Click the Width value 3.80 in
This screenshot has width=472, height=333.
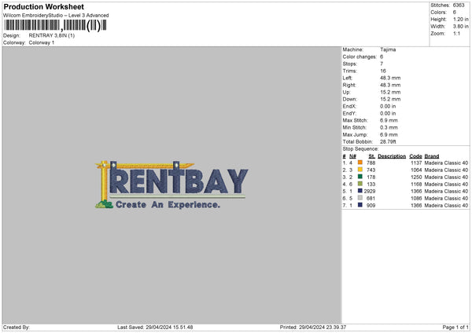pyautogui.click(x=460, y=27)
